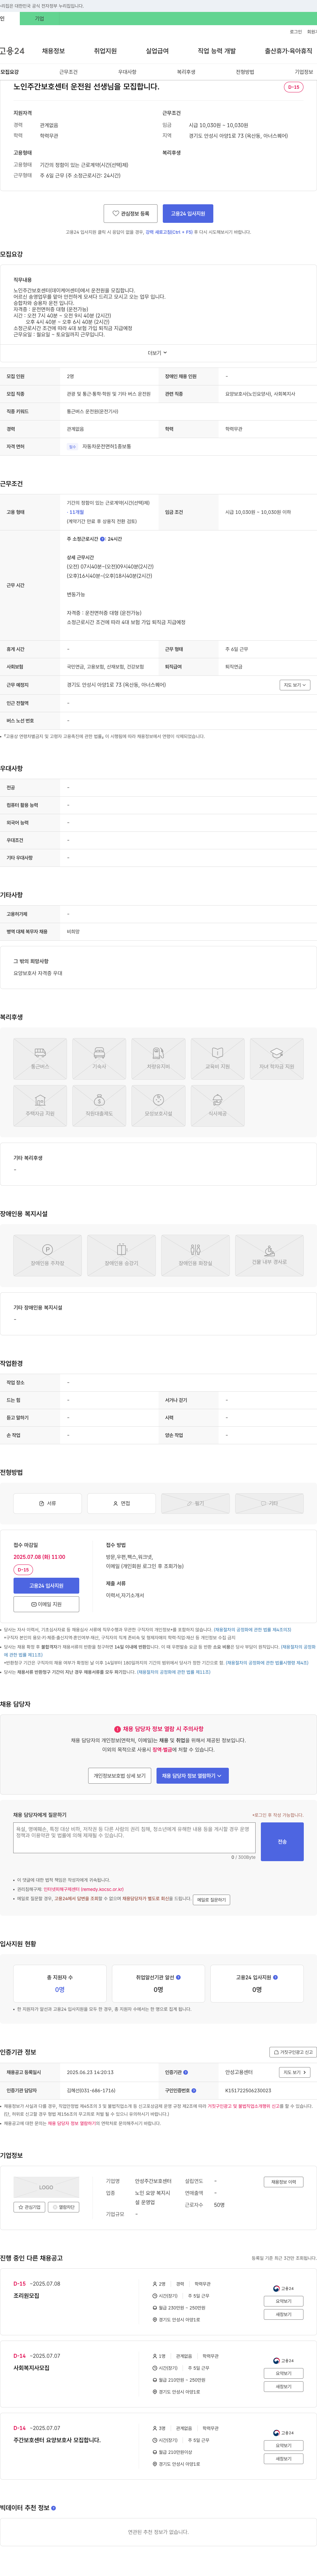Open the 채용정보 menu
Image resolution: width=317 pixels, height=2576 pixels.
(x=53, y=51)
